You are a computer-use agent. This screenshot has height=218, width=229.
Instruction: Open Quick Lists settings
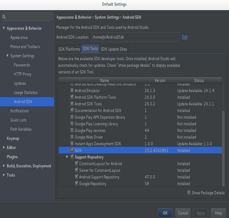[18, 120]
